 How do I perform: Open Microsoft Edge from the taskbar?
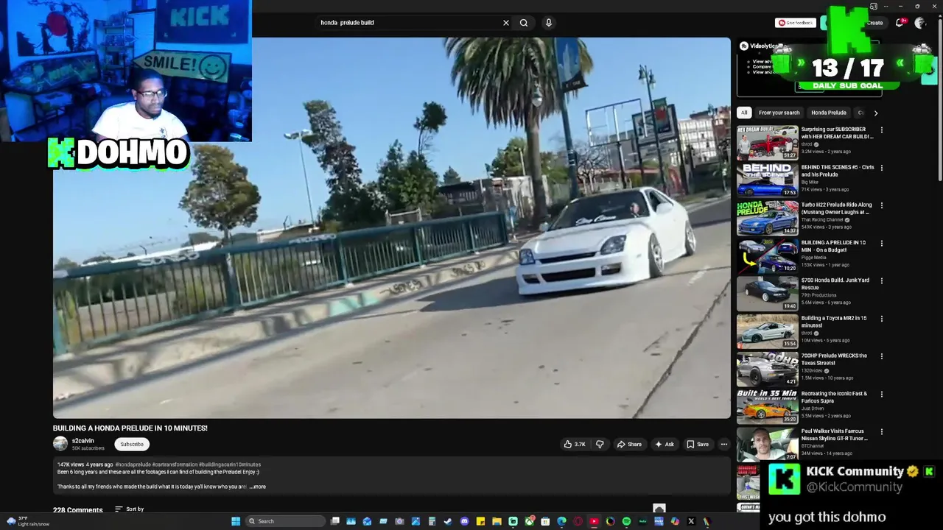[561, 521]
